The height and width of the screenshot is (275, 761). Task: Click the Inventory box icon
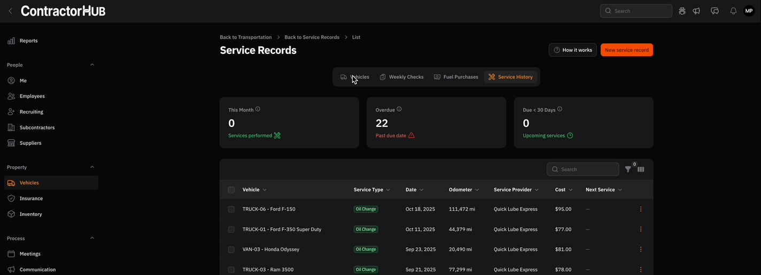click(x=11, y=214)
